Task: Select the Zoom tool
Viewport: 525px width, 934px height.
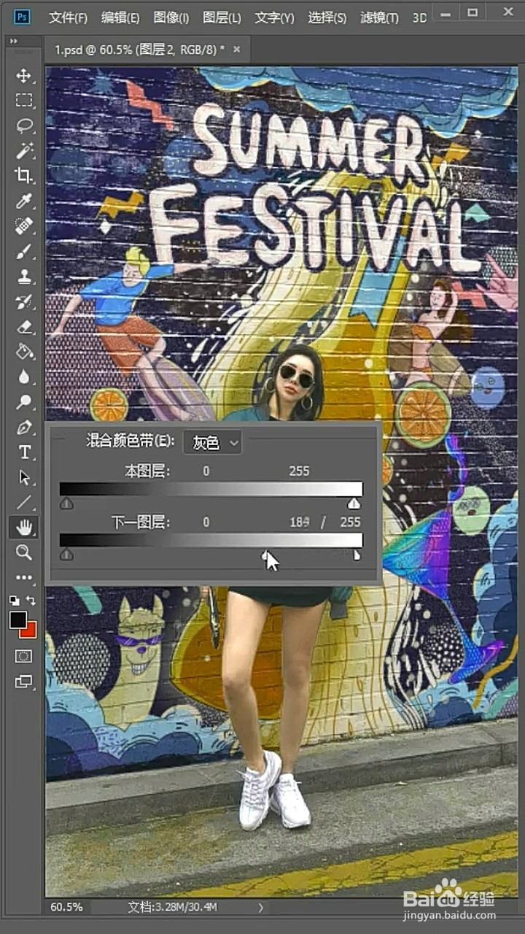Action: point(24,552)
